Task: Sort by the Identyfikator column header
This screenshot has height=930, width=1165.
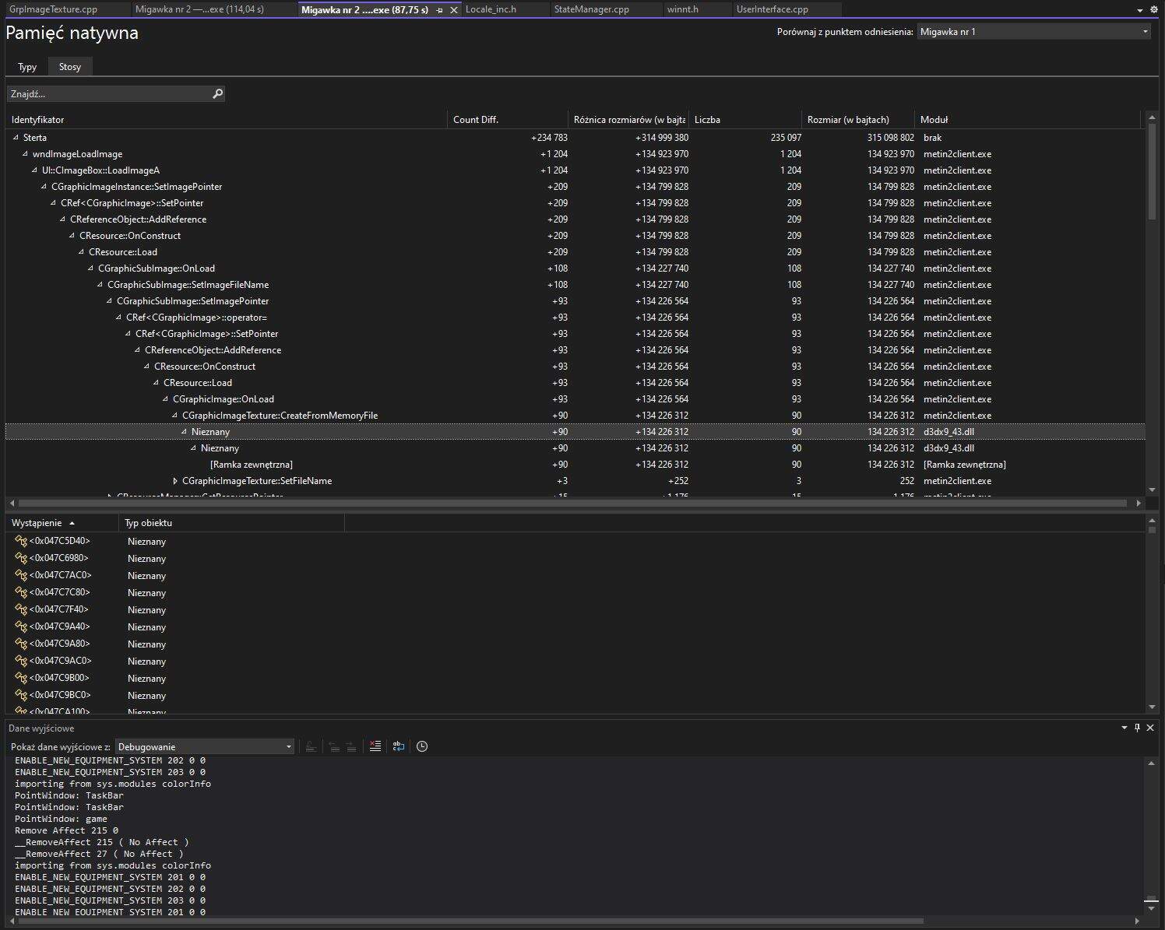Action: click(x=227, y=120)
